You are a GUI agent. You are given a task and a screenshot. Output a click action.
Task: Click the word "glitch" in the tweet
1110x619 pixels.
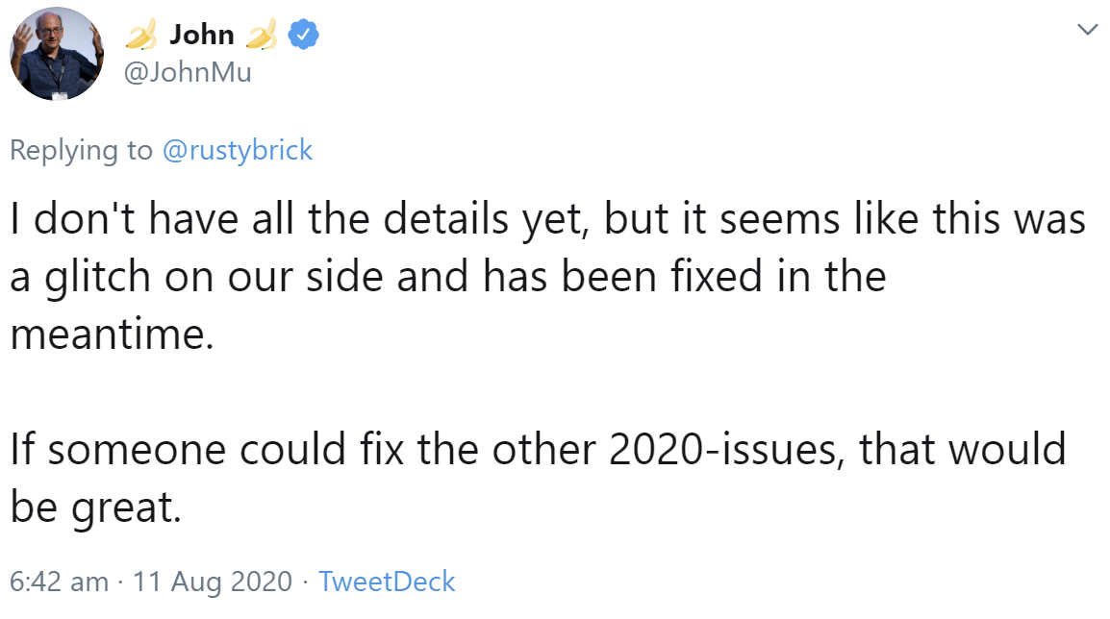[97, 277]
